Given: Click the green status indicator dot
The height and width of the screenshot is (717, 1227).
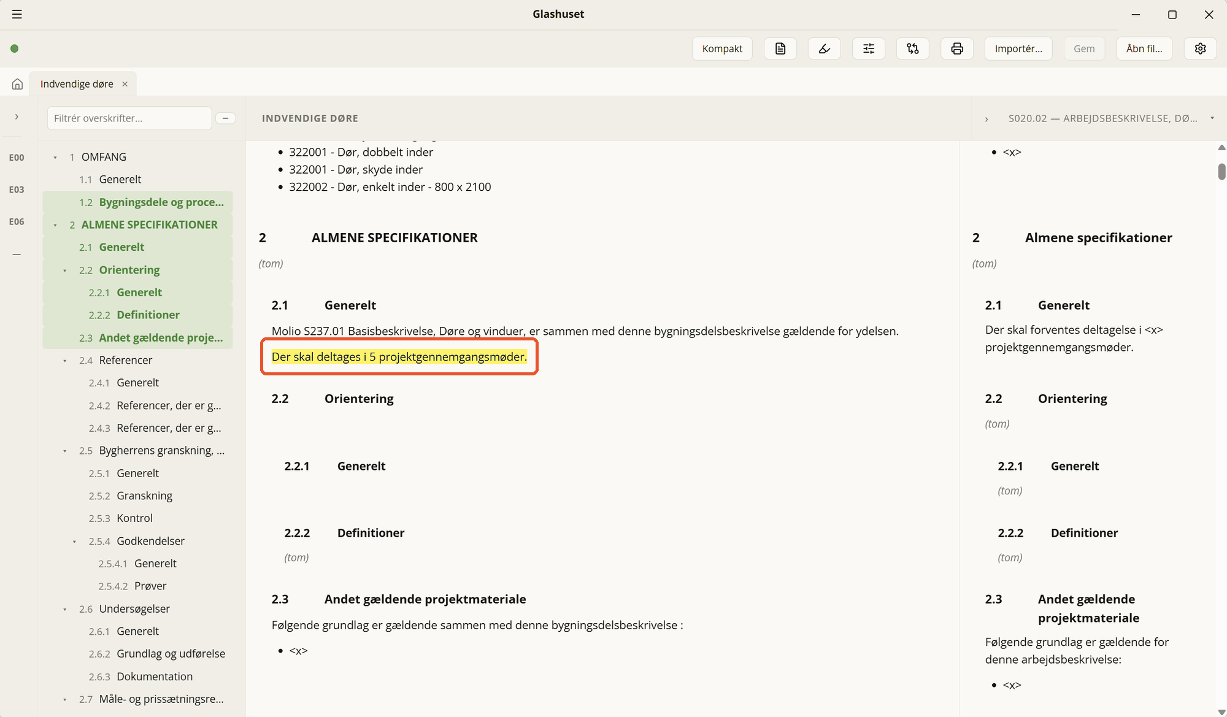Looking at the screenshot, I should click(x=15, y=48).
